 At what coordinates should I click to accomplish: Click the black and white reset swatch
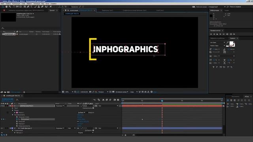coord(227,46)
